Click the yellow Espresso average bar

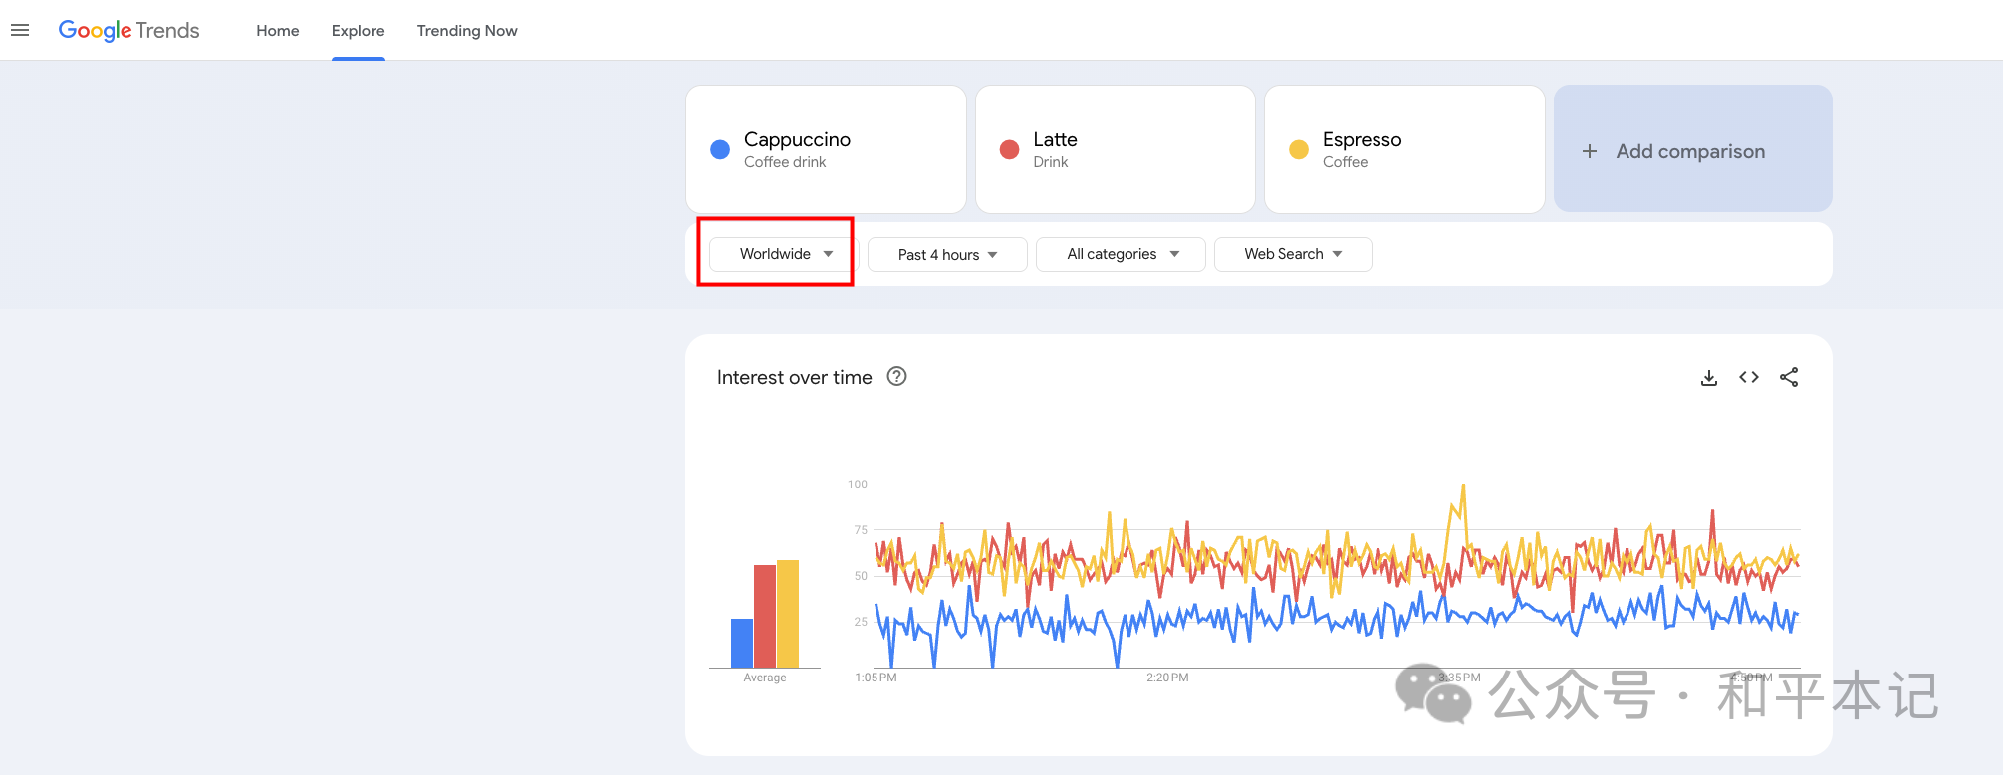(788, 614)
